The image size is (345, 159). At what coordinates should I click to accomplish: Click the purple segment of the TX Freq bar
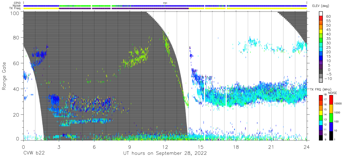pyautogui.click(x=124, y=8)
